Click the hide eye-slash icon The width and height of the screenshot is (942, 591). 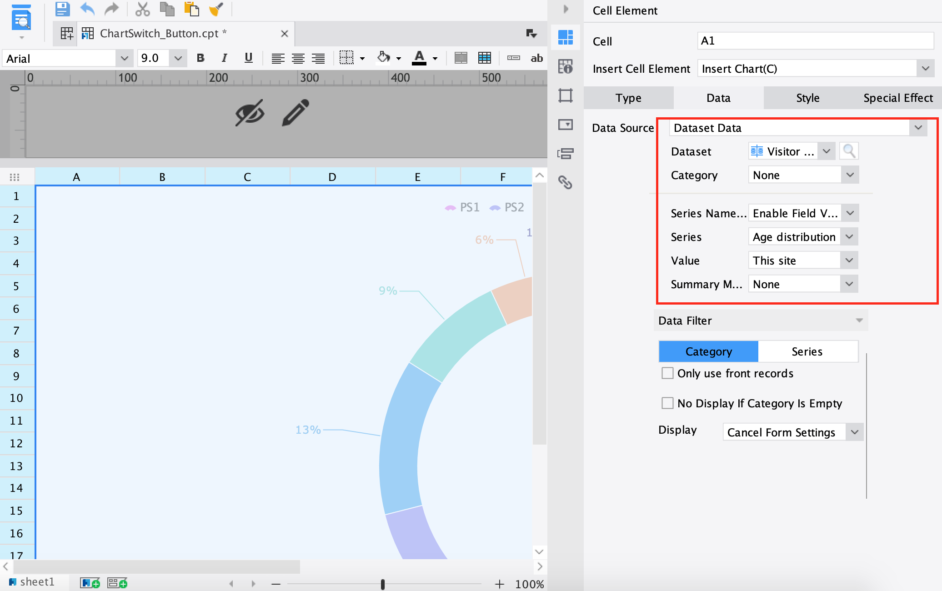[250, 112]
